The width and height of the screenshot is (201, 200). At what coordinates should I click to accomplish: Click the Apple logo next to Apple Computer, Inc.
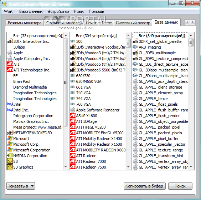10,59
